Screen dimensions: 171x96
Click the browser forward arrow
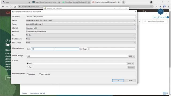click(7, 6)
